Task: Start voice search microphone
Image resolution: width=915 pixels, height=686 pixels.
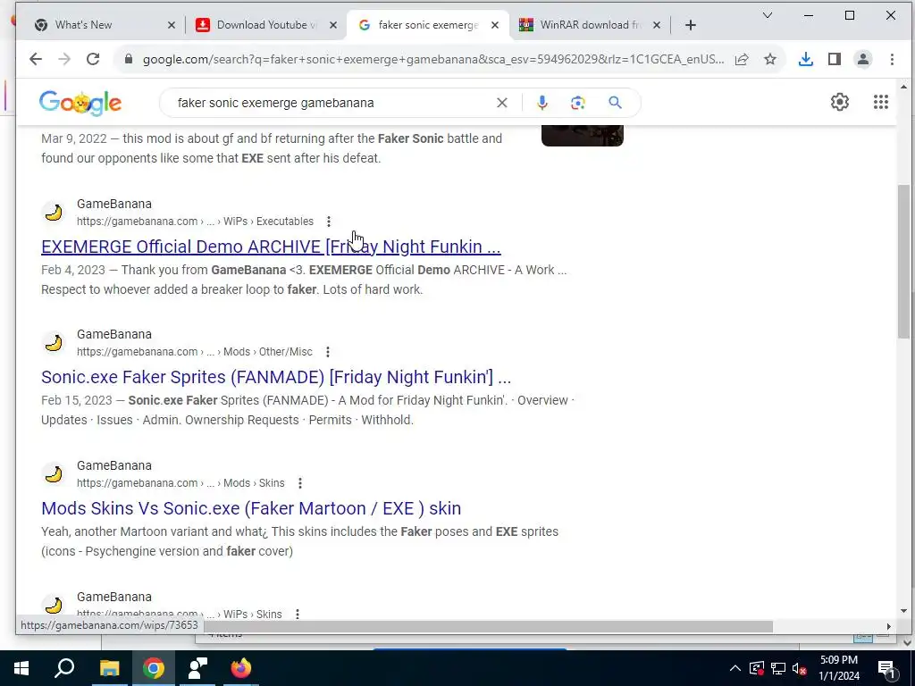Action: 542,103
